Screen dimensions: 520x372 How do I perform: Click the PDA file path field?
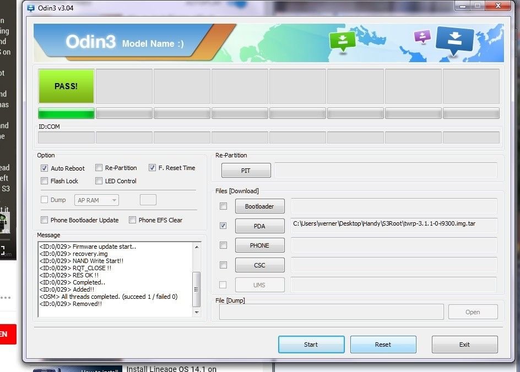[x=394, y=226]
